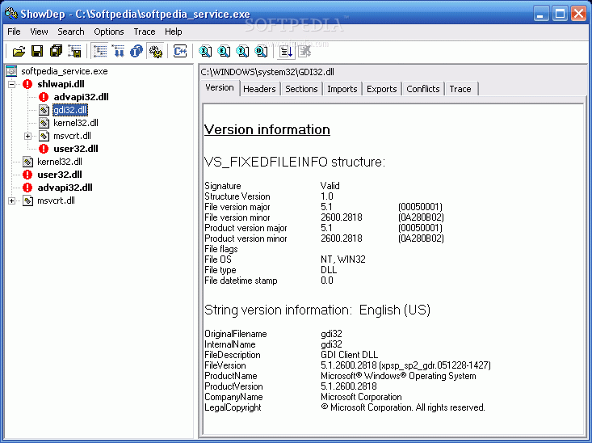Select top-level msvcrt.dll label
The width and height of the screenshot is (592, 443).
(56, 200)
